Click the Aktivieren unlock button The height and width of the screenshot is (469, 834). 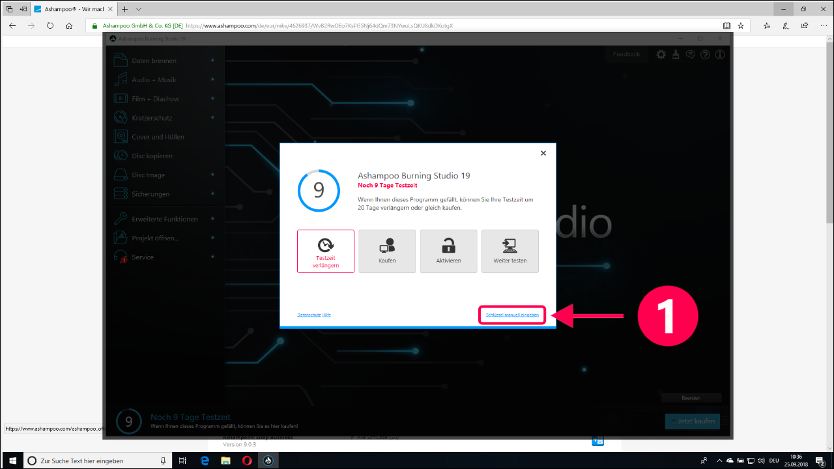click(448, 251)
